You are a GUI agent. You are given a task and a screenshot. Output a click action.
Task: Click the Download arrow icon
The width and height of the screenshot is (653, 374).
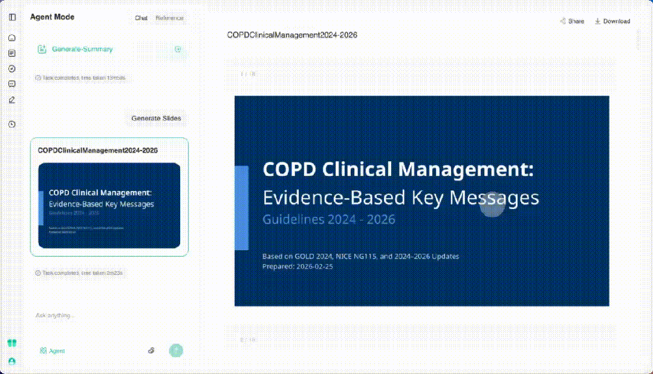[597, 21]
